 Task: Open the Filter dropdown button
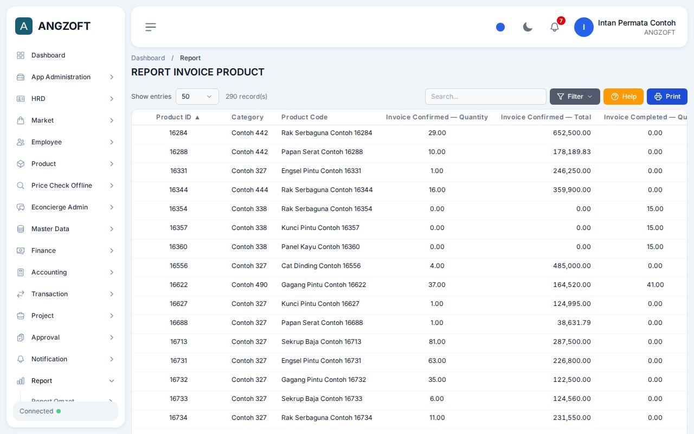(575, 97)
